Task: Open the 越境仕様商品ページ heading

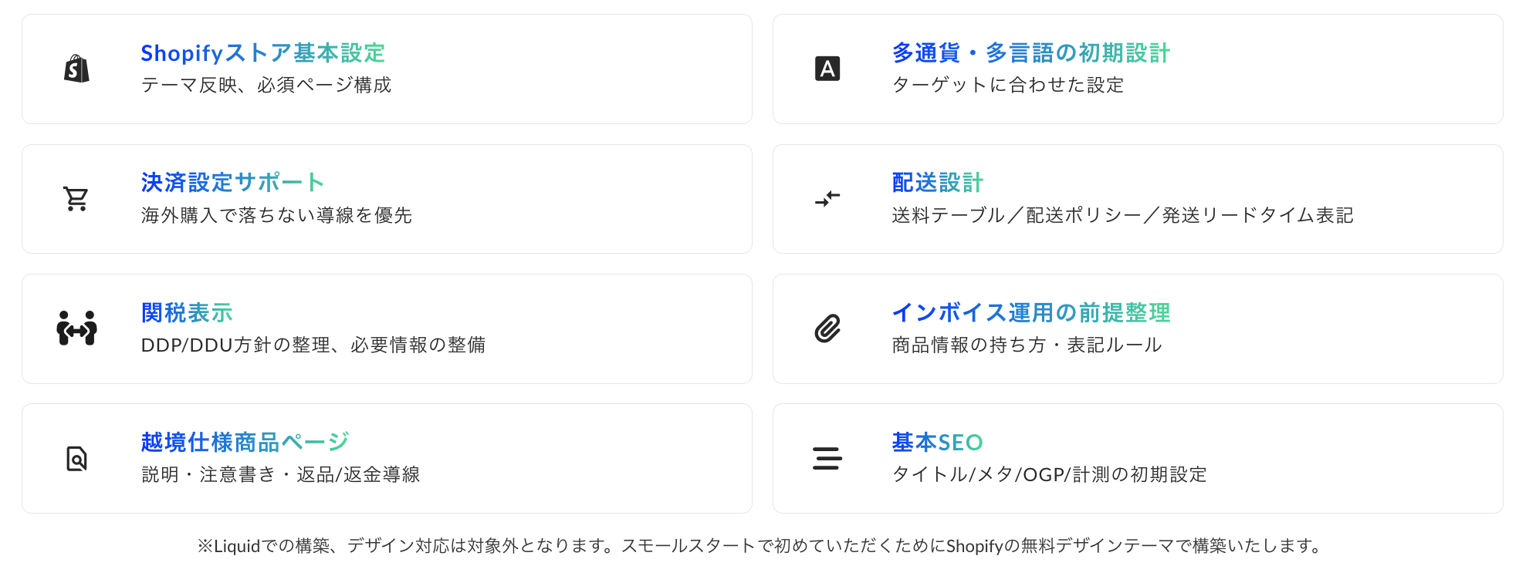Action: (x=245, y=443)
